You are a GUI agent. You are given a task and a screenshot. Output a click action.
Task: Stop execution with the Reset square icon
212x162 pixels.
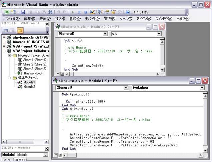coord(86,12)
